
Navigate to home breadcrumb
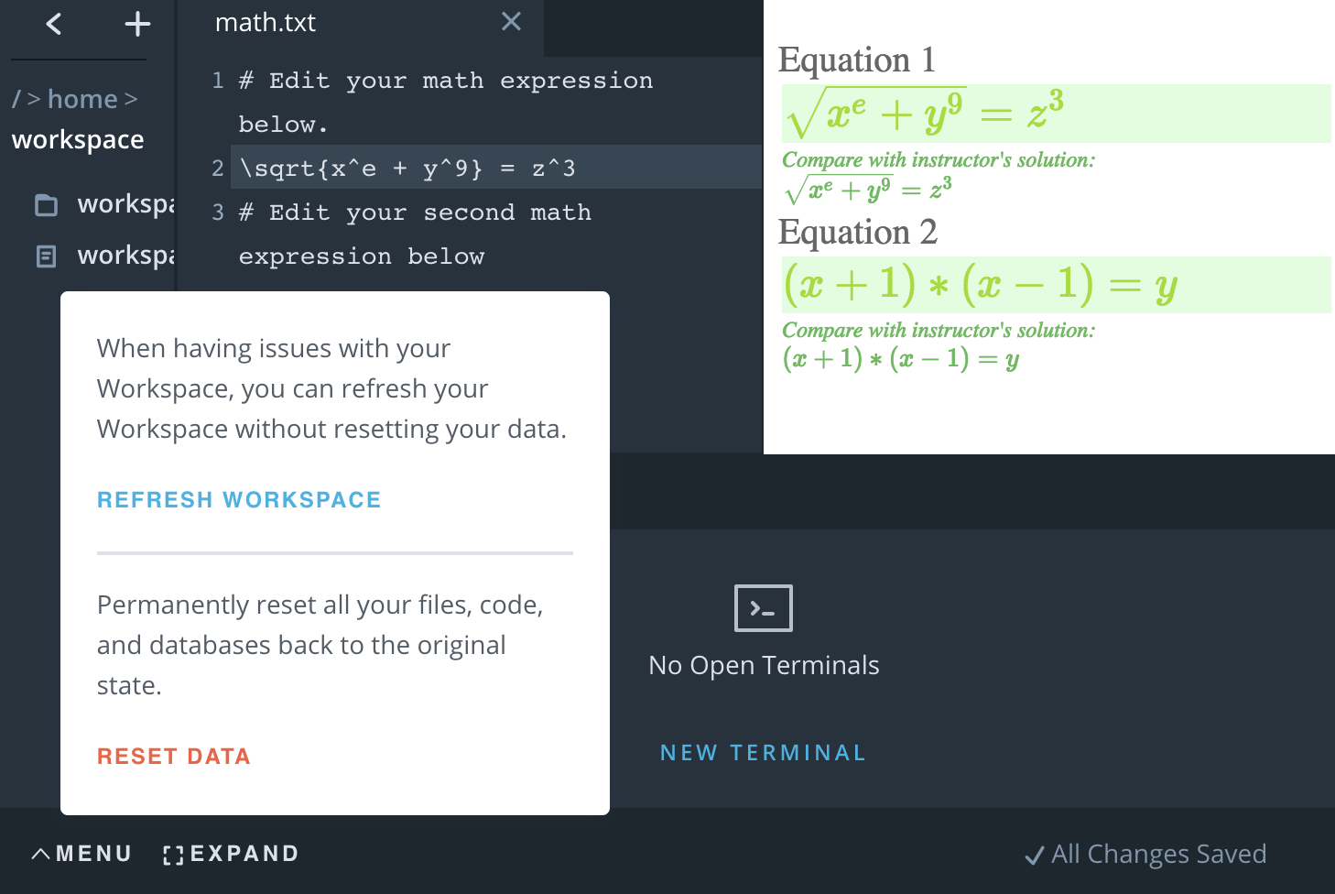(82, 99)
